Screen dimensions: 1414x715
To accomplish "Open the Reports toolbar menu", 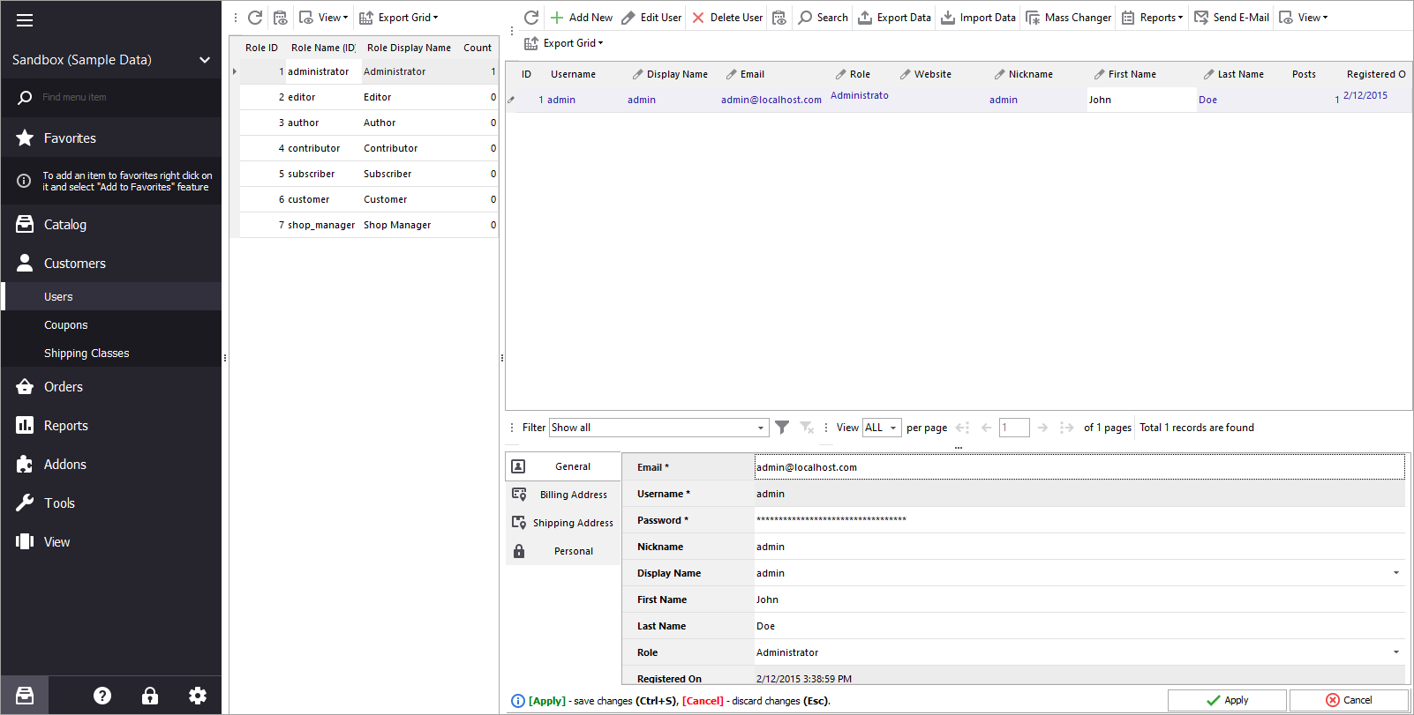I will 1152,18.
